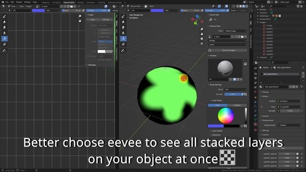Select the Draw tool in 3D viewport
The image size is (306, 172).
point(123,17)
